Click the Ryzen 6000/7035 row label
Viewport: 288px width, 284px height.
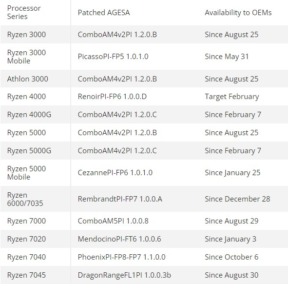25,199
